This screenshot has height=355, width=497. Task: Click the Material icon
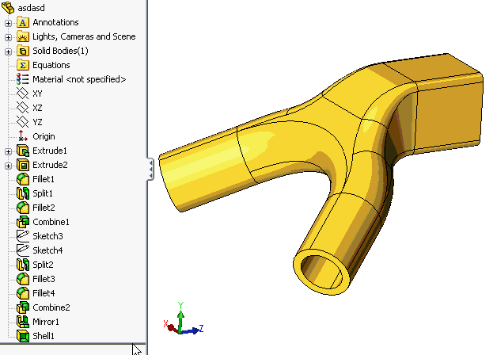[23, 79]
